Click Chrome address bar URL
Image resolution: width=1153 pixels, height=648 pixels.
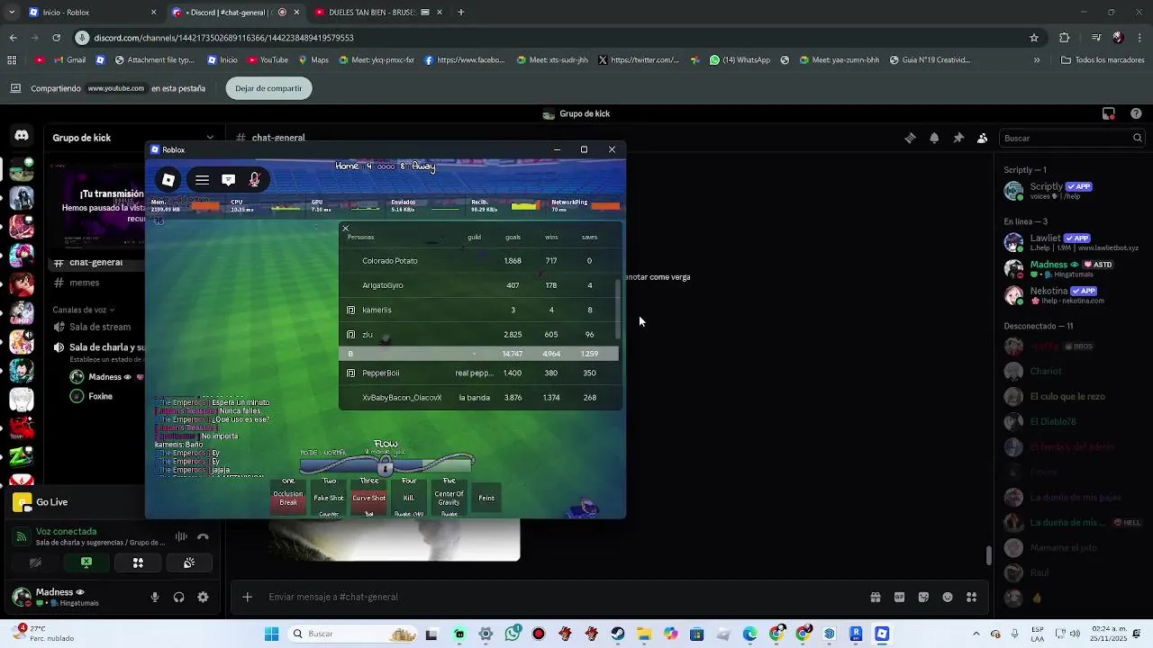click(223, 38)
